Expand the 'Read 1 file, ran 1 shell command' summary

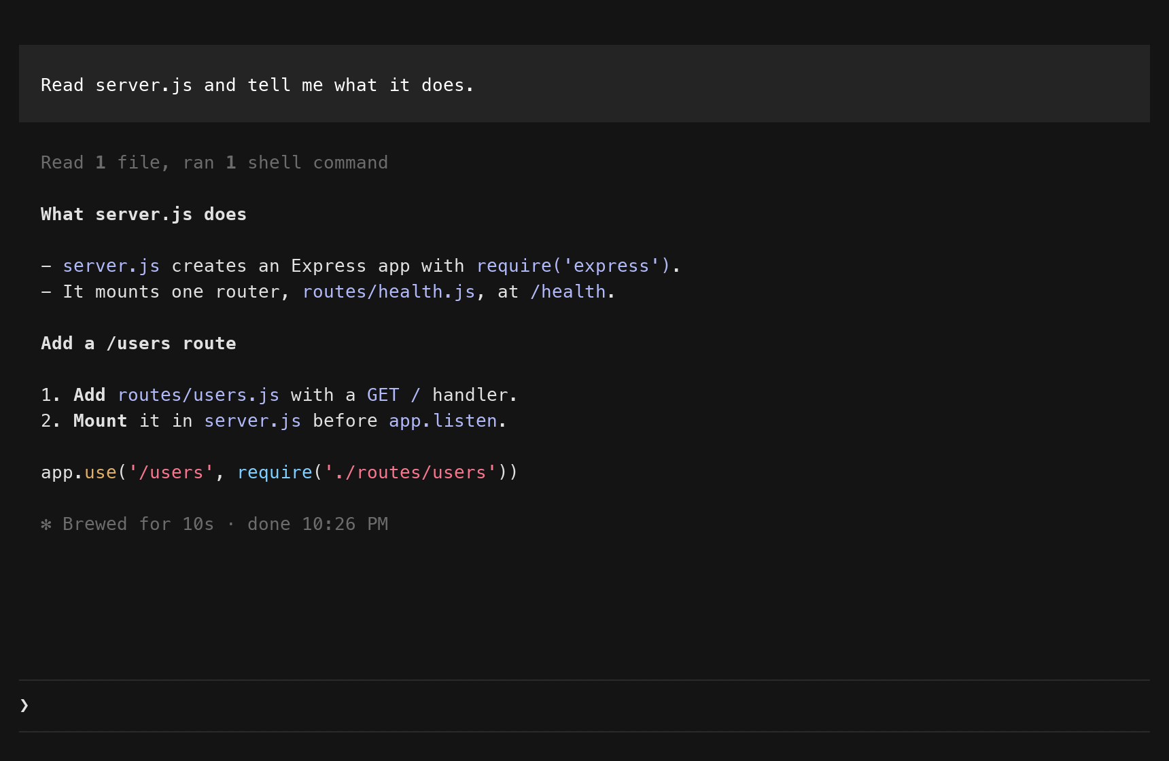coord(214,162)
